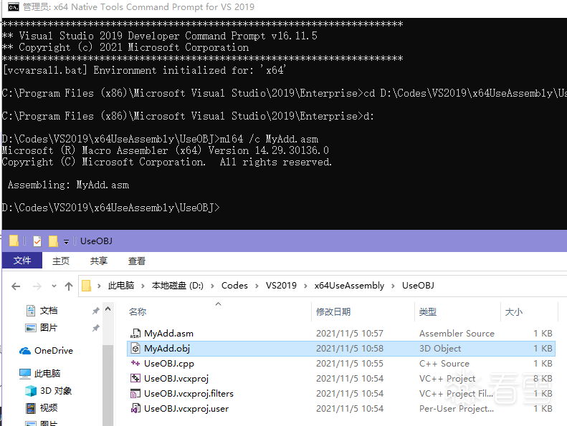Click the properties checkmark quick access icon
567x426 pixels.
pos(37,241)
